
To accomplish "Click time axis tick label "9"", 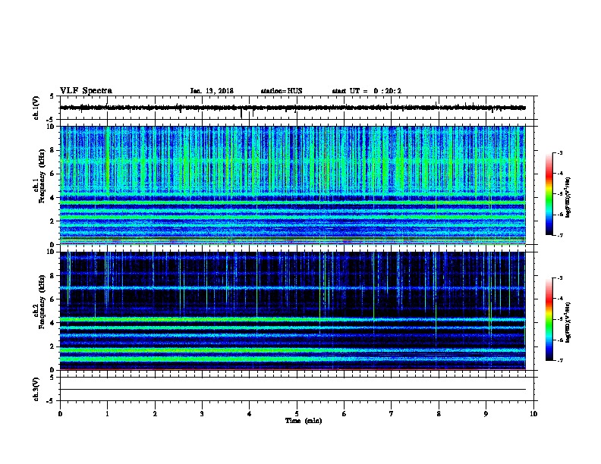I will (x=486, y=413).
